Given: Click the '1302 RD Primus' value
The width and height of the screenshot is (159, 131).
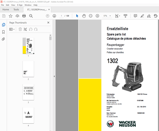Looking at the screenshot, I should (142, 94).
